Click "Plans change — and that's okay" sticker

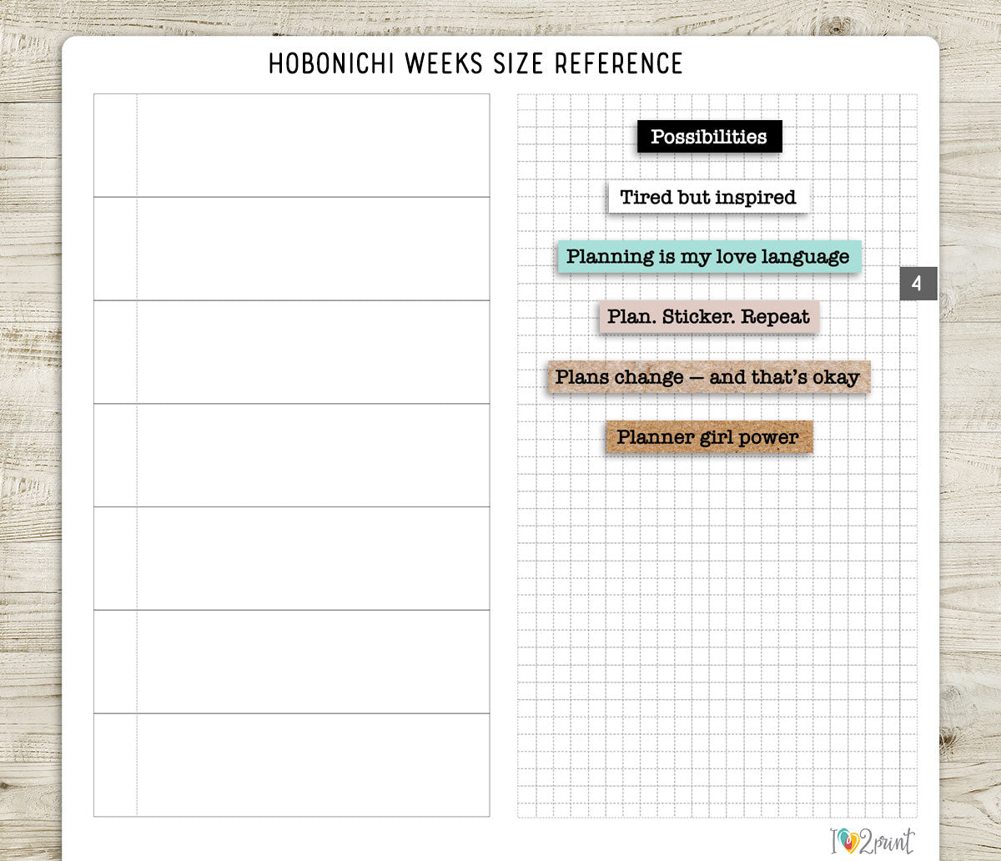(x=709, y=377)
